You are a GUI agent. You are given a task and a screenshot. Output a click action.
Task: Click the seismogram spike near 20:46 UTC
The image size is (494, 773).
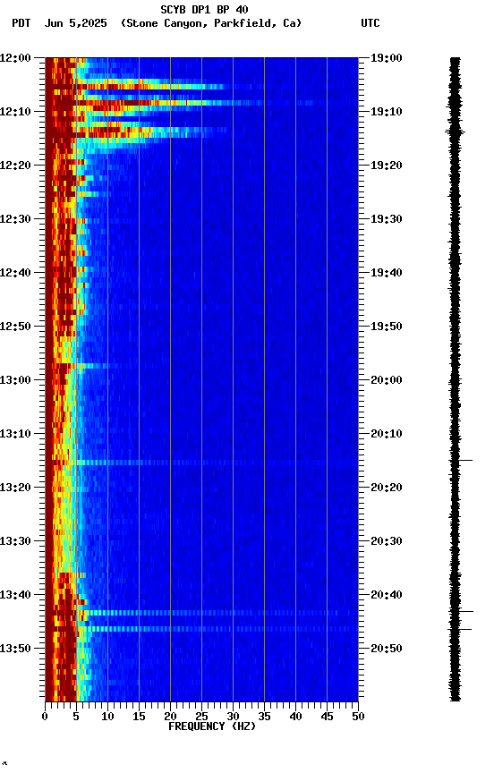point(460,630)
